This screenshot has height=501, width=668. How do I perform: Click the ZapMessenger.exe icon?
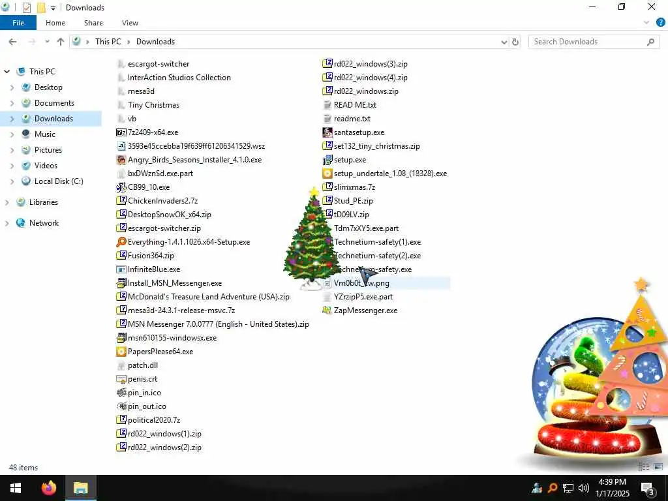click(327, 310)
